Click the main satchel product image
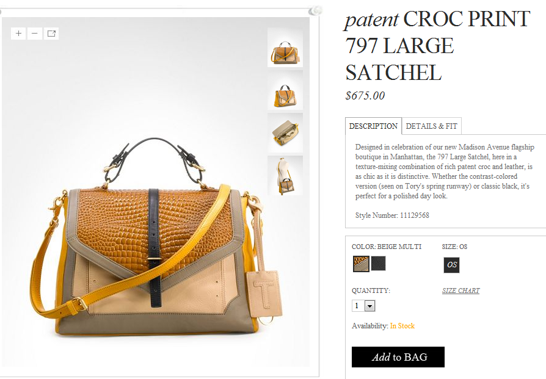The width and height of the screenshot is (546, 379). pyautogui.click(x=156, y=237)
